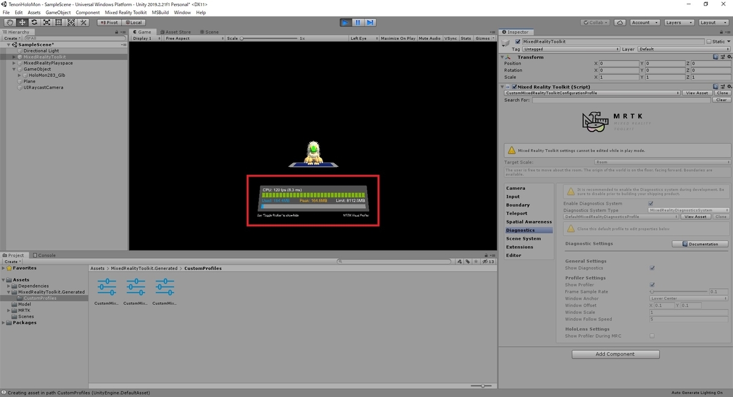Open the Assets menu
This screenshot has width=733, height=397.
point(34,12)
